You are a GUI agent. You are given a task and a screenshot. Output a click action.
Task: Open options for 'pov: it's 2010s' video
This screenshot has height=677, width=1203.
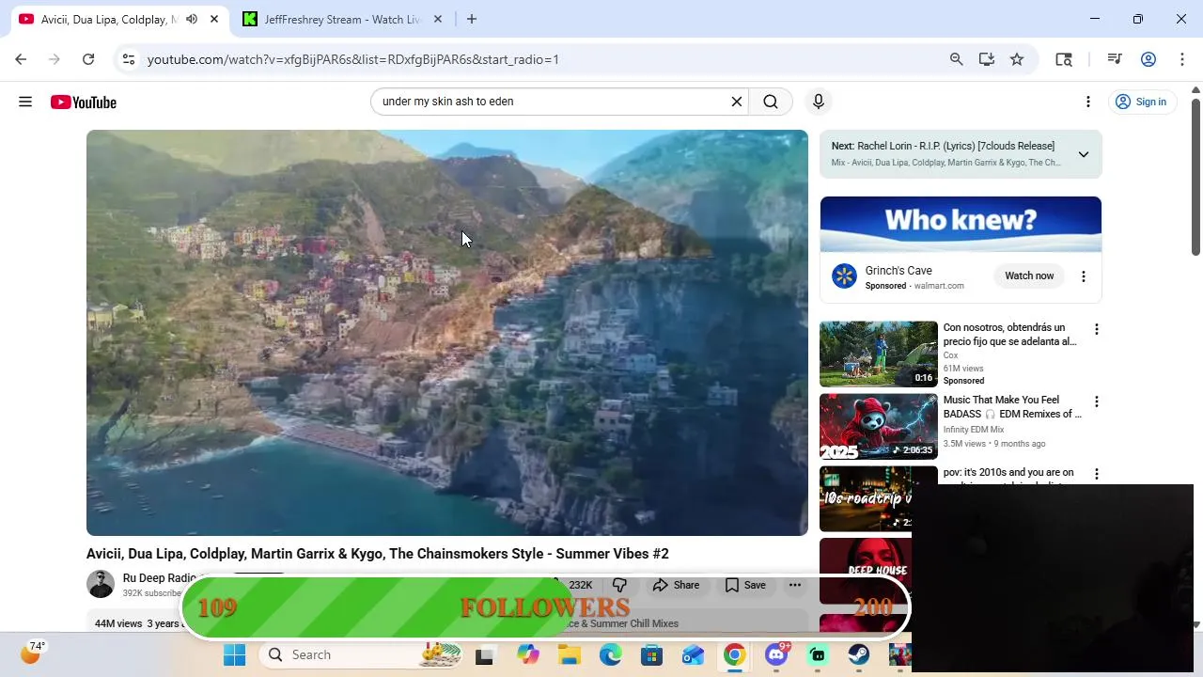pos(1096,474)
